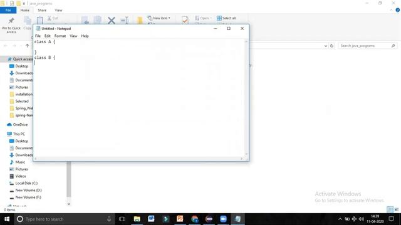Open the New item dropdown
This screenshot has width=401, height=225.
(159, 18)
